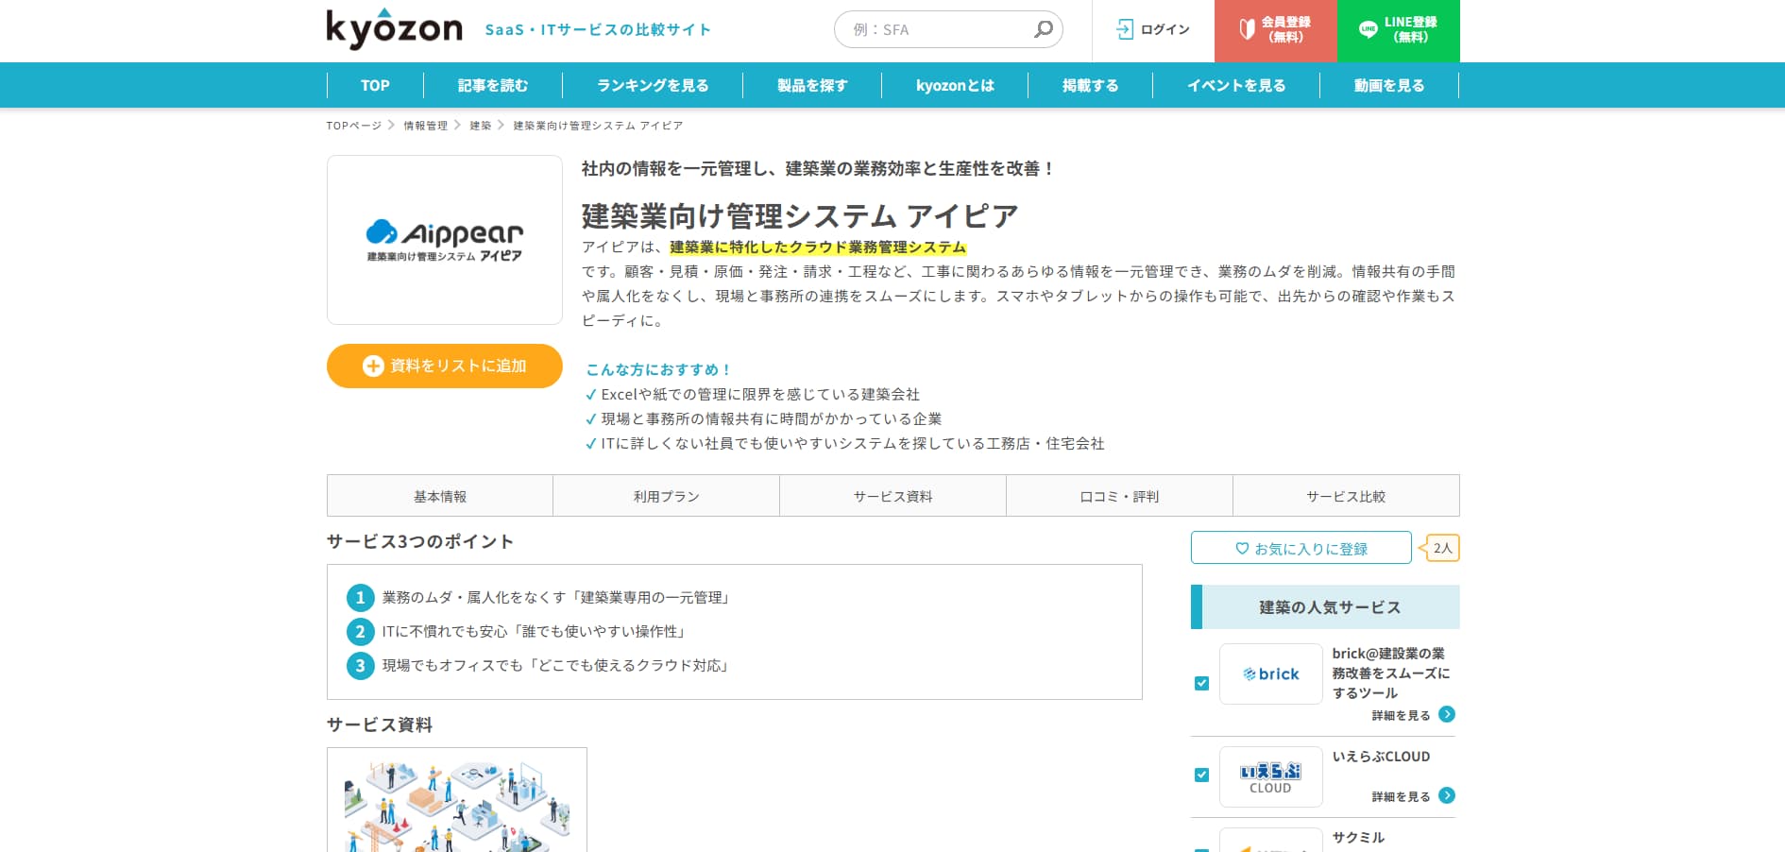
Task: Click the login door icon
Action: [1124, 30]
